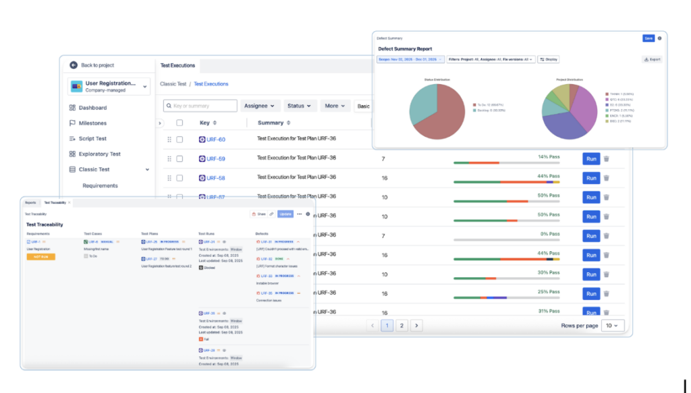Tick the checkbox for row URF-59
691x393 pixels.
pos(179,159)
